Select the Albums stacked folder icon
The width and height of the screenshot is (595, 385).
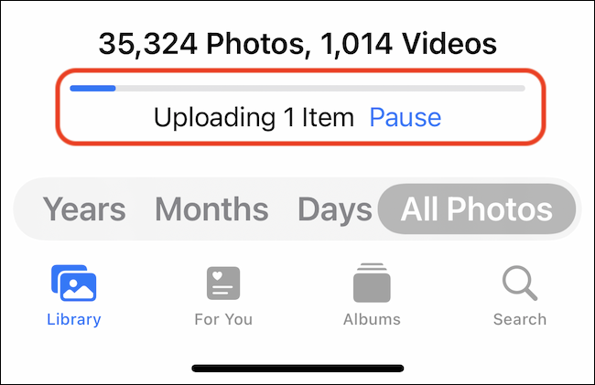[x=372, y=283]
